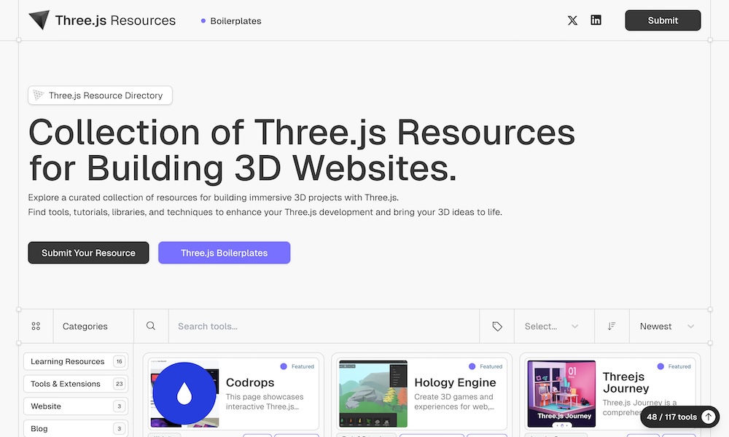729x437 pixels.
Task: Expand the Select tags dropdown
Action: pyautogui.click(x=552, y=326)
